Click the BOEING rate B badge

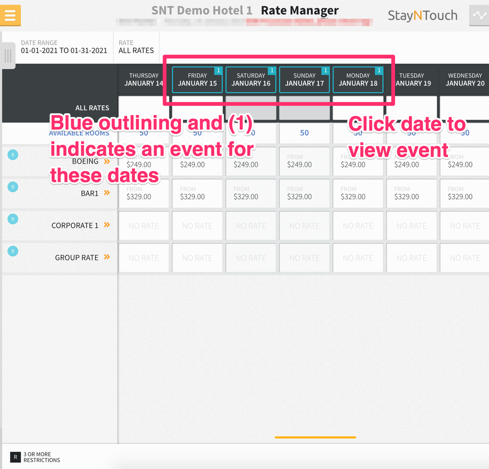click(13, 155)
